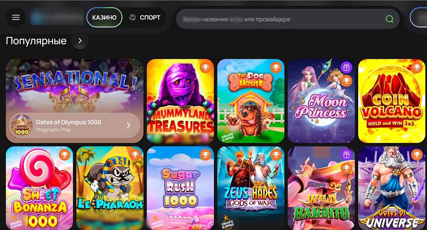The height and width of the screenshot is (230, 427).
Task: Open Gates of Olympus 1000 chevron
Action: click(x=129, y=125)
